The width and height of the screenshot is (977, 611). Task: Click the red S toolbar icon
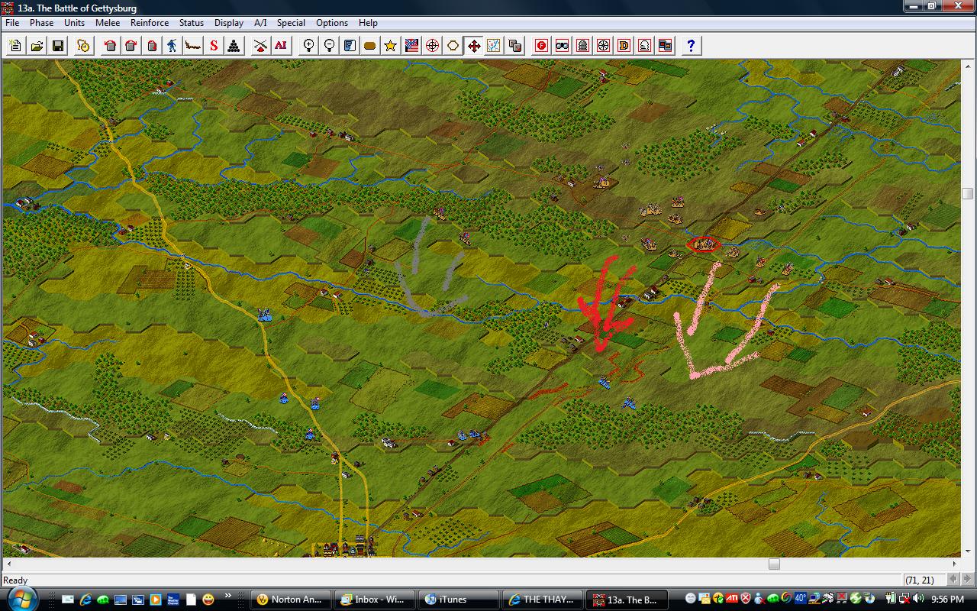tap(214, 46)
